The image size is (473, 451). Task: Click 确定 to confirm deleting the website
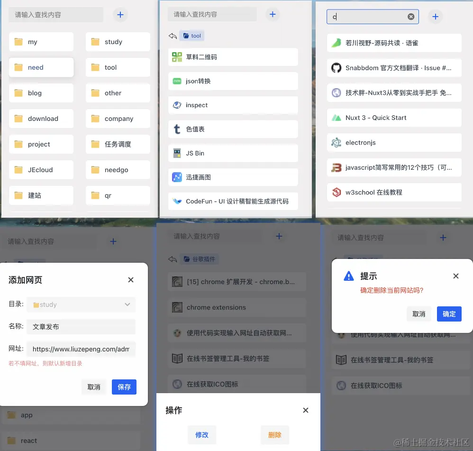pos(449,314)
